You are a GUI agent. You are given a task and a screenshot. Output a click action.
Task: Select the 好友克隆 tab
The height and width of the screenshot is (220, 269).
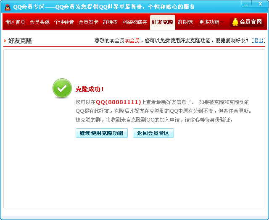[x=163, y=22]
